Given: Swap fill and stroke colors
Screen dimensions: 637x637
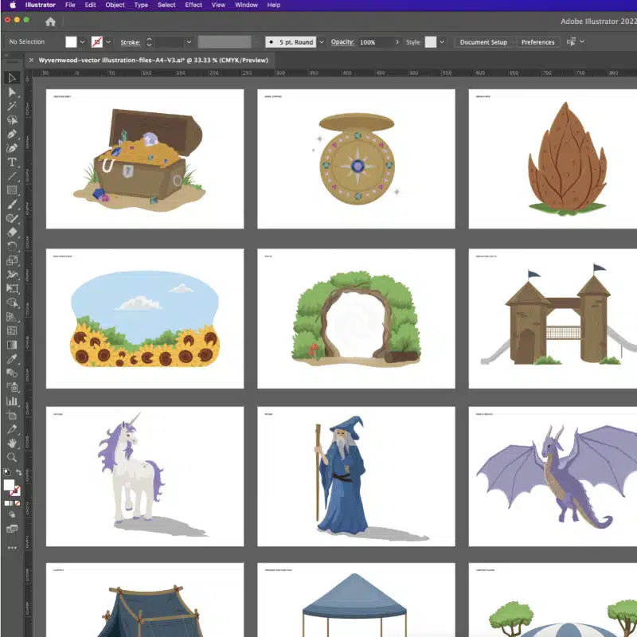Looking at the screenshot, I should (18, 473).
